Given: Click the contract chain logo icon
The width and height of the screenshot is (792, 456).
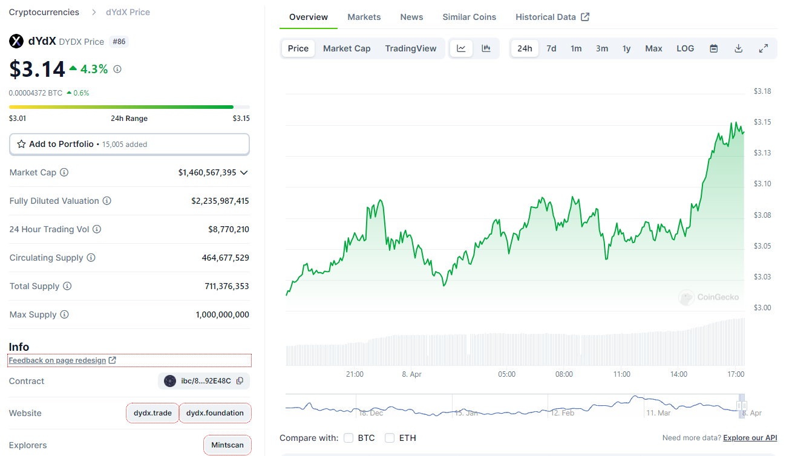Looking at the screenshot, I should click(170, 381).
